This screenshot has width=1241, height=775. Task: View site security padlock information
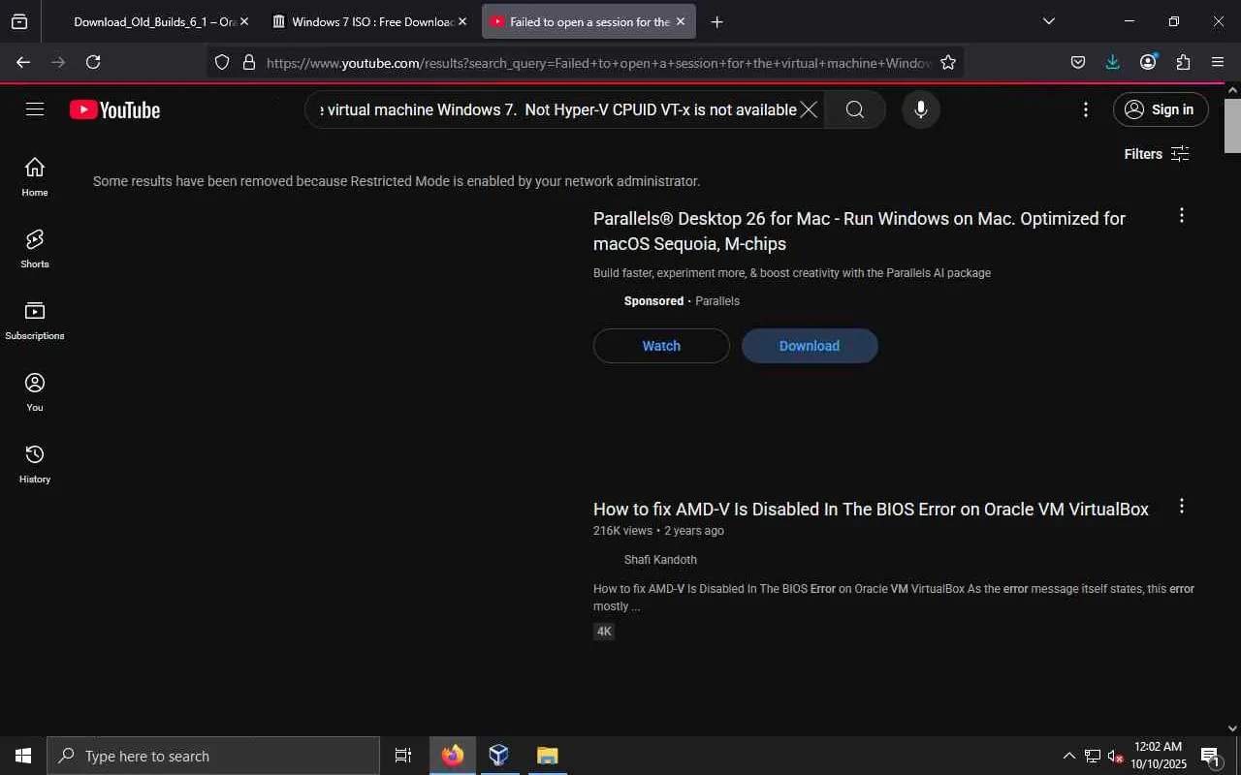click(x=248, y=62)
